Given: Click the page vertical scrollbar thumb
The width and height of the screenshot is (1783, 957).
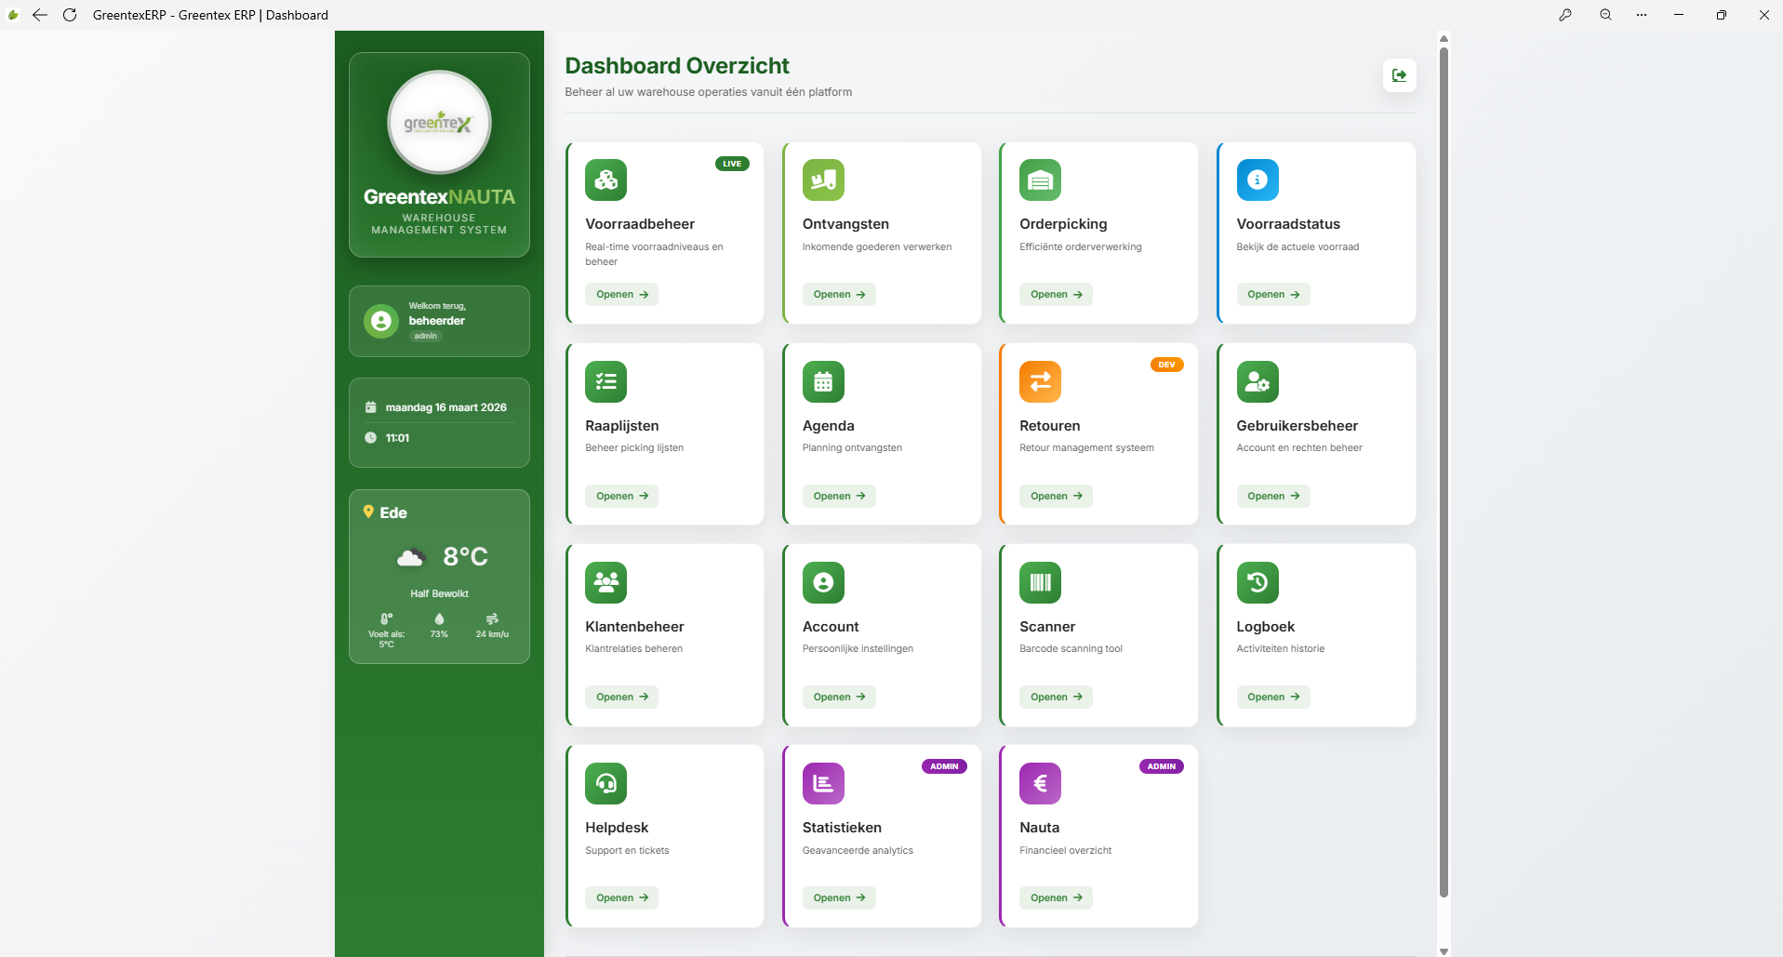Looking at the screenshot, I should pyautogui.click(x=1444, y=472).
